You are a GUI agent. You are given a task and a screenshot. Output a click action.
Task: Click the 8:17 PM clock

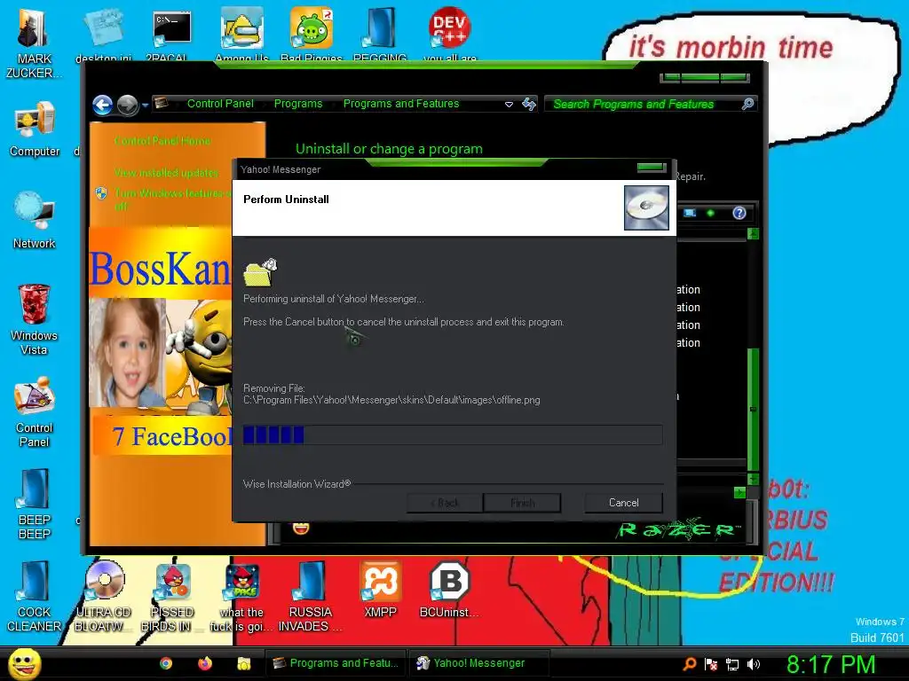coord(831,664)
